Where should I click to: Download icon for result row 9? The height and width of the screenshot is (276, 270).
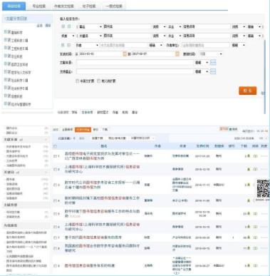249,265
